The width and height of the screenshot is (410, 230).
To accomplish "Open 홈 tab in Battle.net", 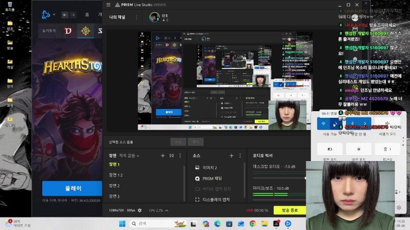I will [87, 15].
